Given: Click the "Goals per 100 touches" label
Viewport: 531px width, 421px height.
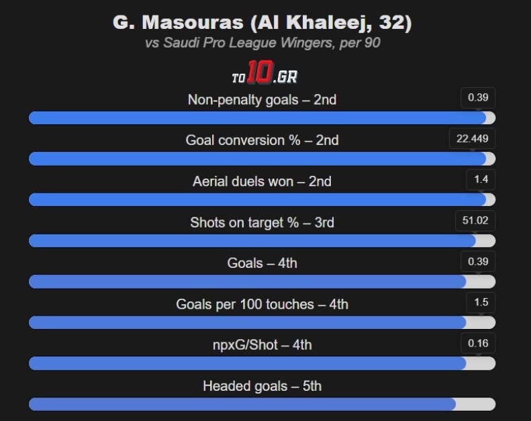Looking at the screenshot, I should point(262,304).
